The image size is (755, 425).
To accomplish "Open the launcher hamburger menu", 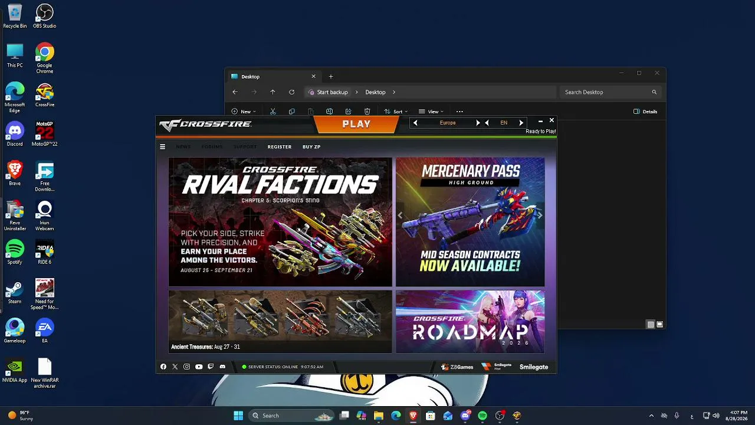I will pos(163,146).
